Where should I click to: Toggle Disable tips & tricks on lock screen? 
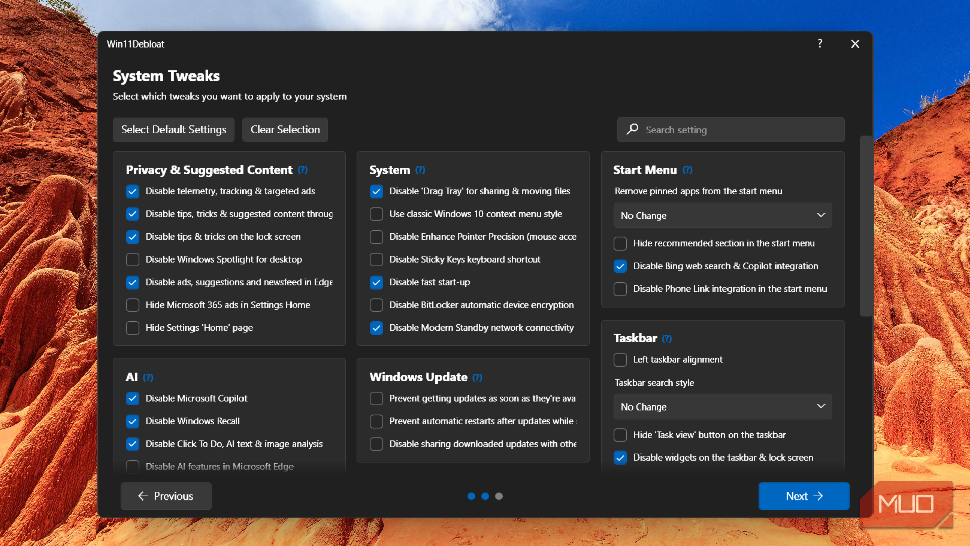click(x=132, y=237)
